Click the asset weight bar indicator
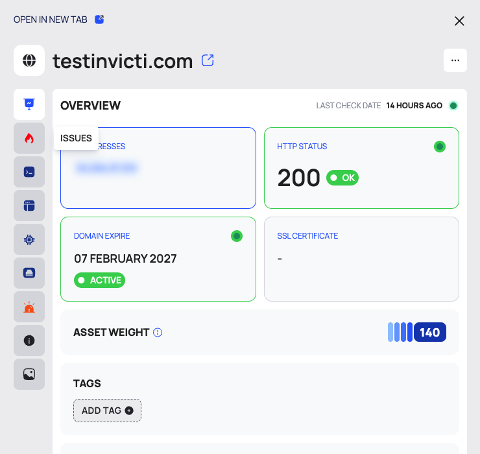The height and width of the screenshot is (454, 480). coord(400,332)
